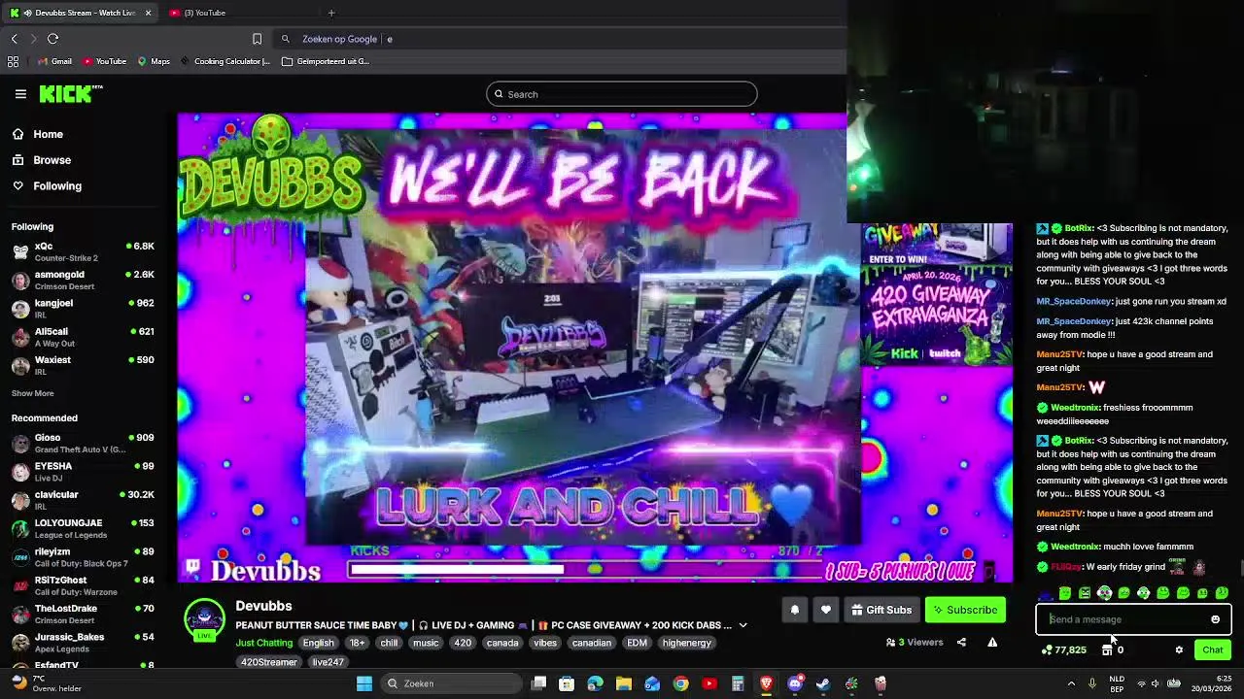Open clavicular in Recommended list
The width and height of the screenshot is (1244, 699).
[x=84, y=500]
